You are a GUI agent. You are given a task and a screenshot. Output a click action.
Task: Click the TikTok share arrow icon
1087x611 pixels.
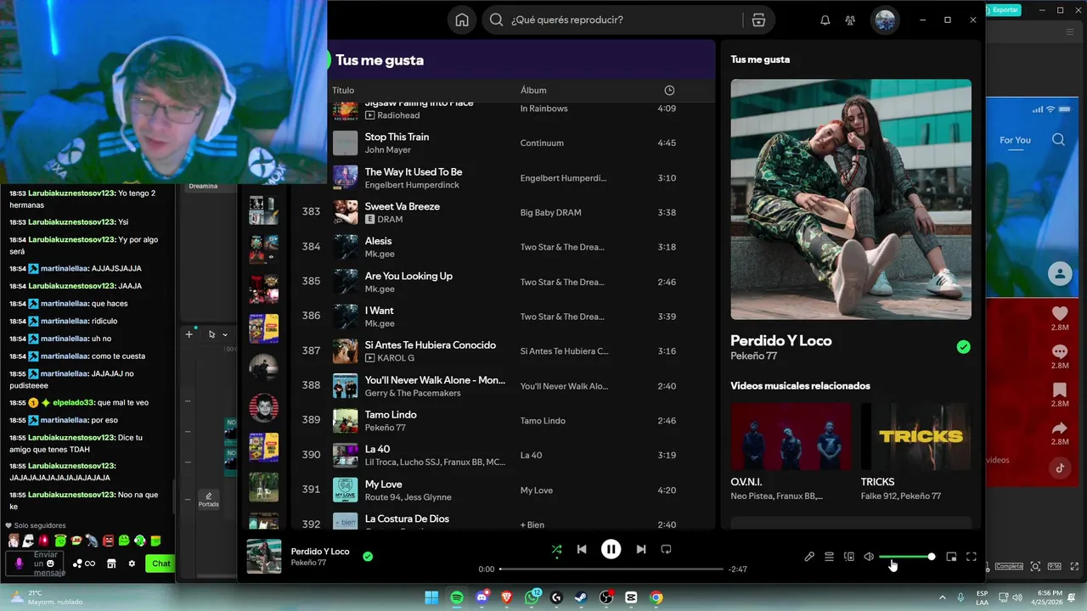coord(1059,429)
